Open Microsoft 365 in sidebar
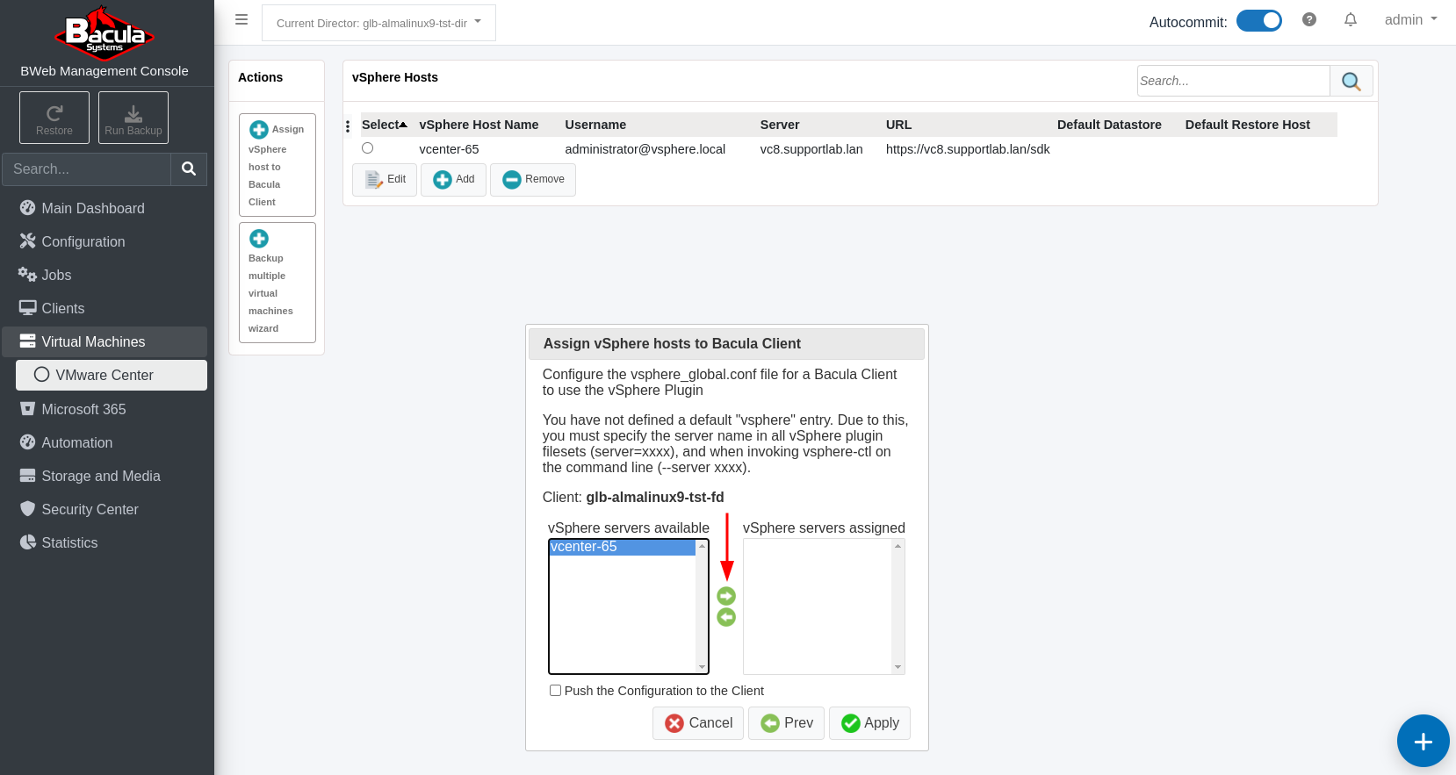The height and width of the screenshot is (775, 1456). (x=105, y=409)
